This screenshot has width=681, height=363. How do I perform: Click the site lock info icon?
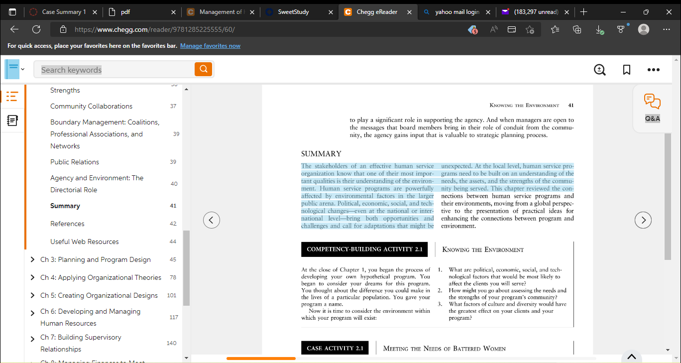(x=63, y=29)
